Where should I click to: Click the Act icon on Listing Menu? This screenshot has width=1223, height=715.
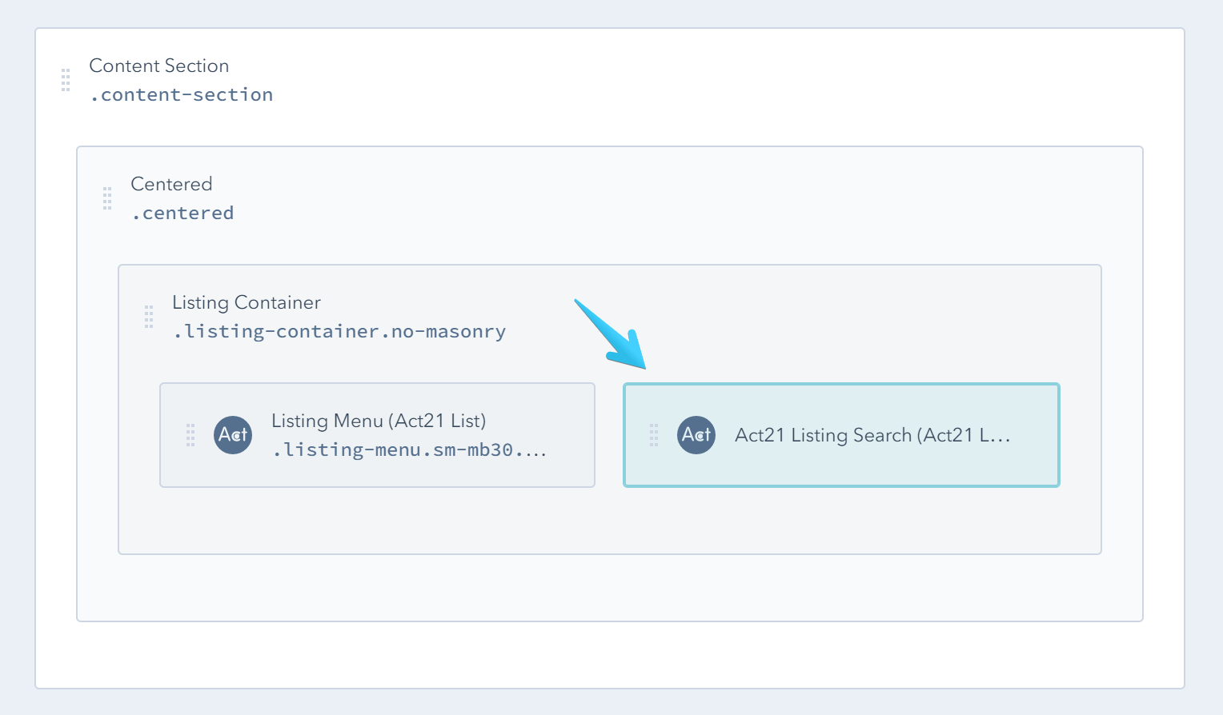click(233, 435)
